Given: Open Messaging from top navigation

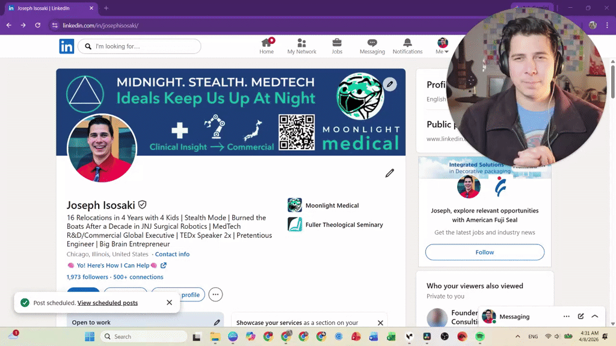Looking at the screenshot, I should click(372, 46).
